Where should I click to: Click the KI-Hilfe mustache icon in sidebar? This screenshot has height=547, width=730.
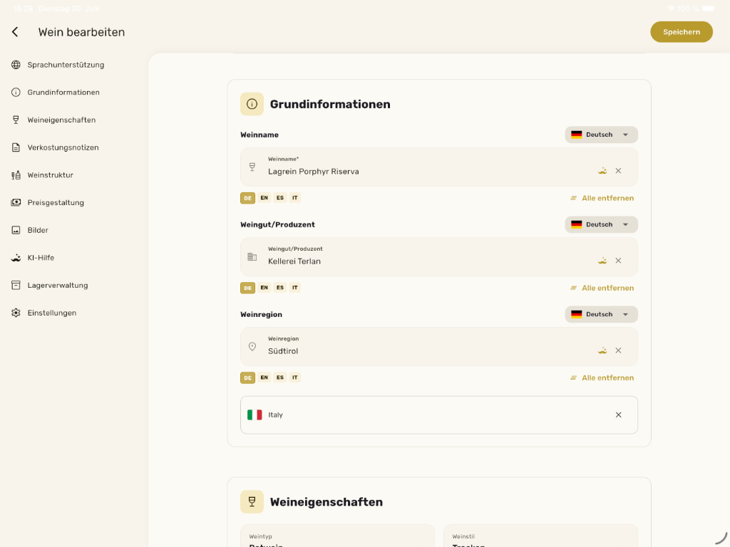pyautogui.click(x=16, y=258)
